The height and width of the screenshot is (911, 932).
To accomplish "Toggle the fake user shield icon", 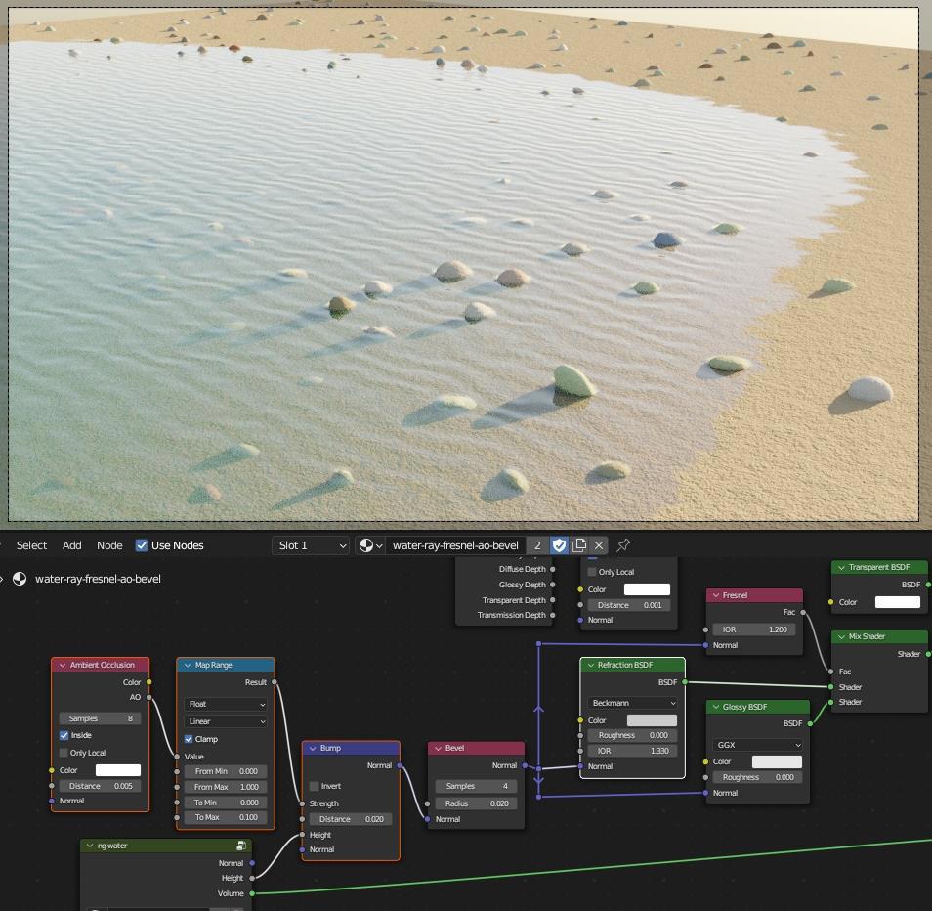I will tap(559, 545).
